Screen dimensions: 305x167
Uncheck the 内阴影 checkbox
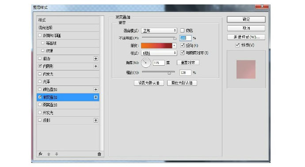click(40, 66)
